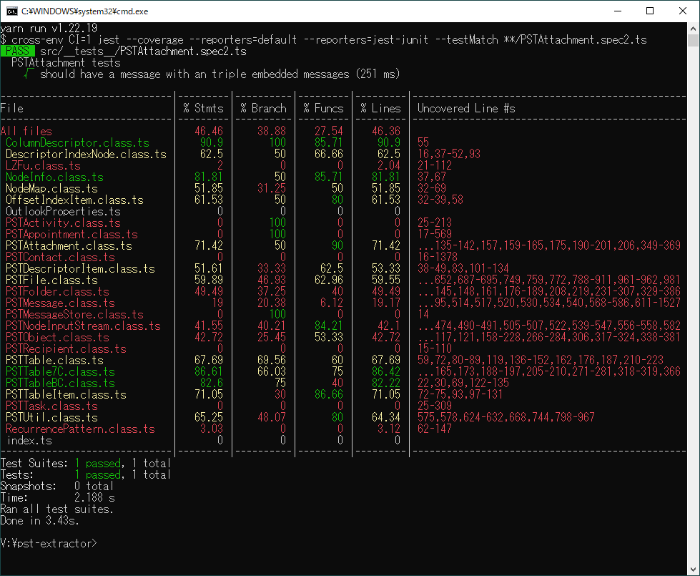Click PSTFolder.class.ts file name
The height and width of the screenshot is (576, 700).
click(58, 291)
